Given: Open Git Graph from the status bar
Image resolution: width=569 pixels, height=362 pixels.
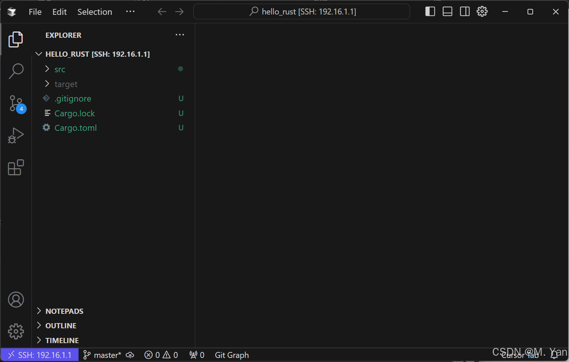Looking at the screenshot, I should coord(232,355).
